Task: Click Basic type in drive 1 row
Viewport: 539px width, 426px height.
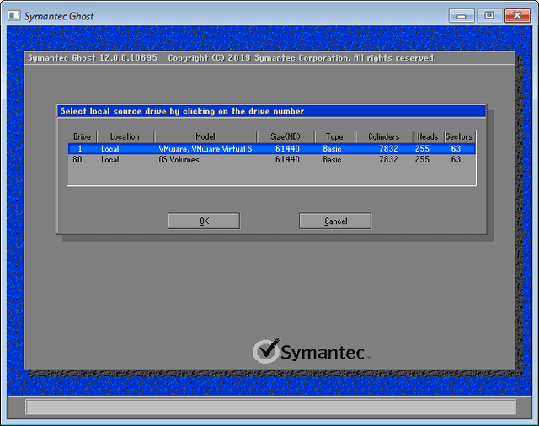Action: (x=332, y=149)
